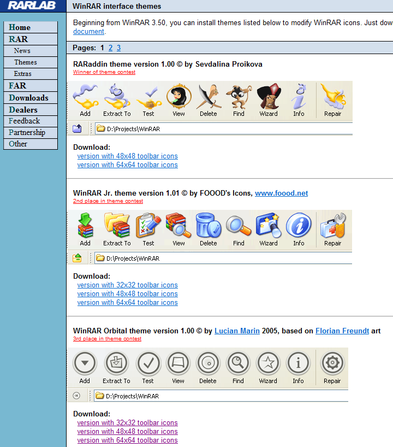Click the RARaddin theme Delete sword icon
393x447 pixels.
209,96
